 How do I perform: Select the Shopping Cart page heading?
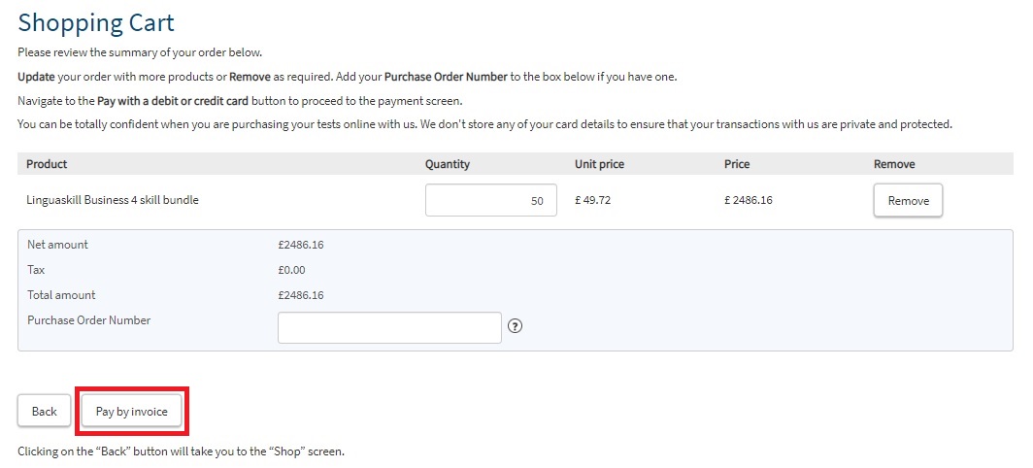[96, 22]
